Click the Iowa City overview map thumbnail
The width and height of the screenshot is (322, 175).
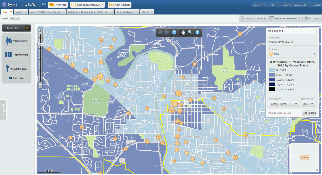coord(304,157)
